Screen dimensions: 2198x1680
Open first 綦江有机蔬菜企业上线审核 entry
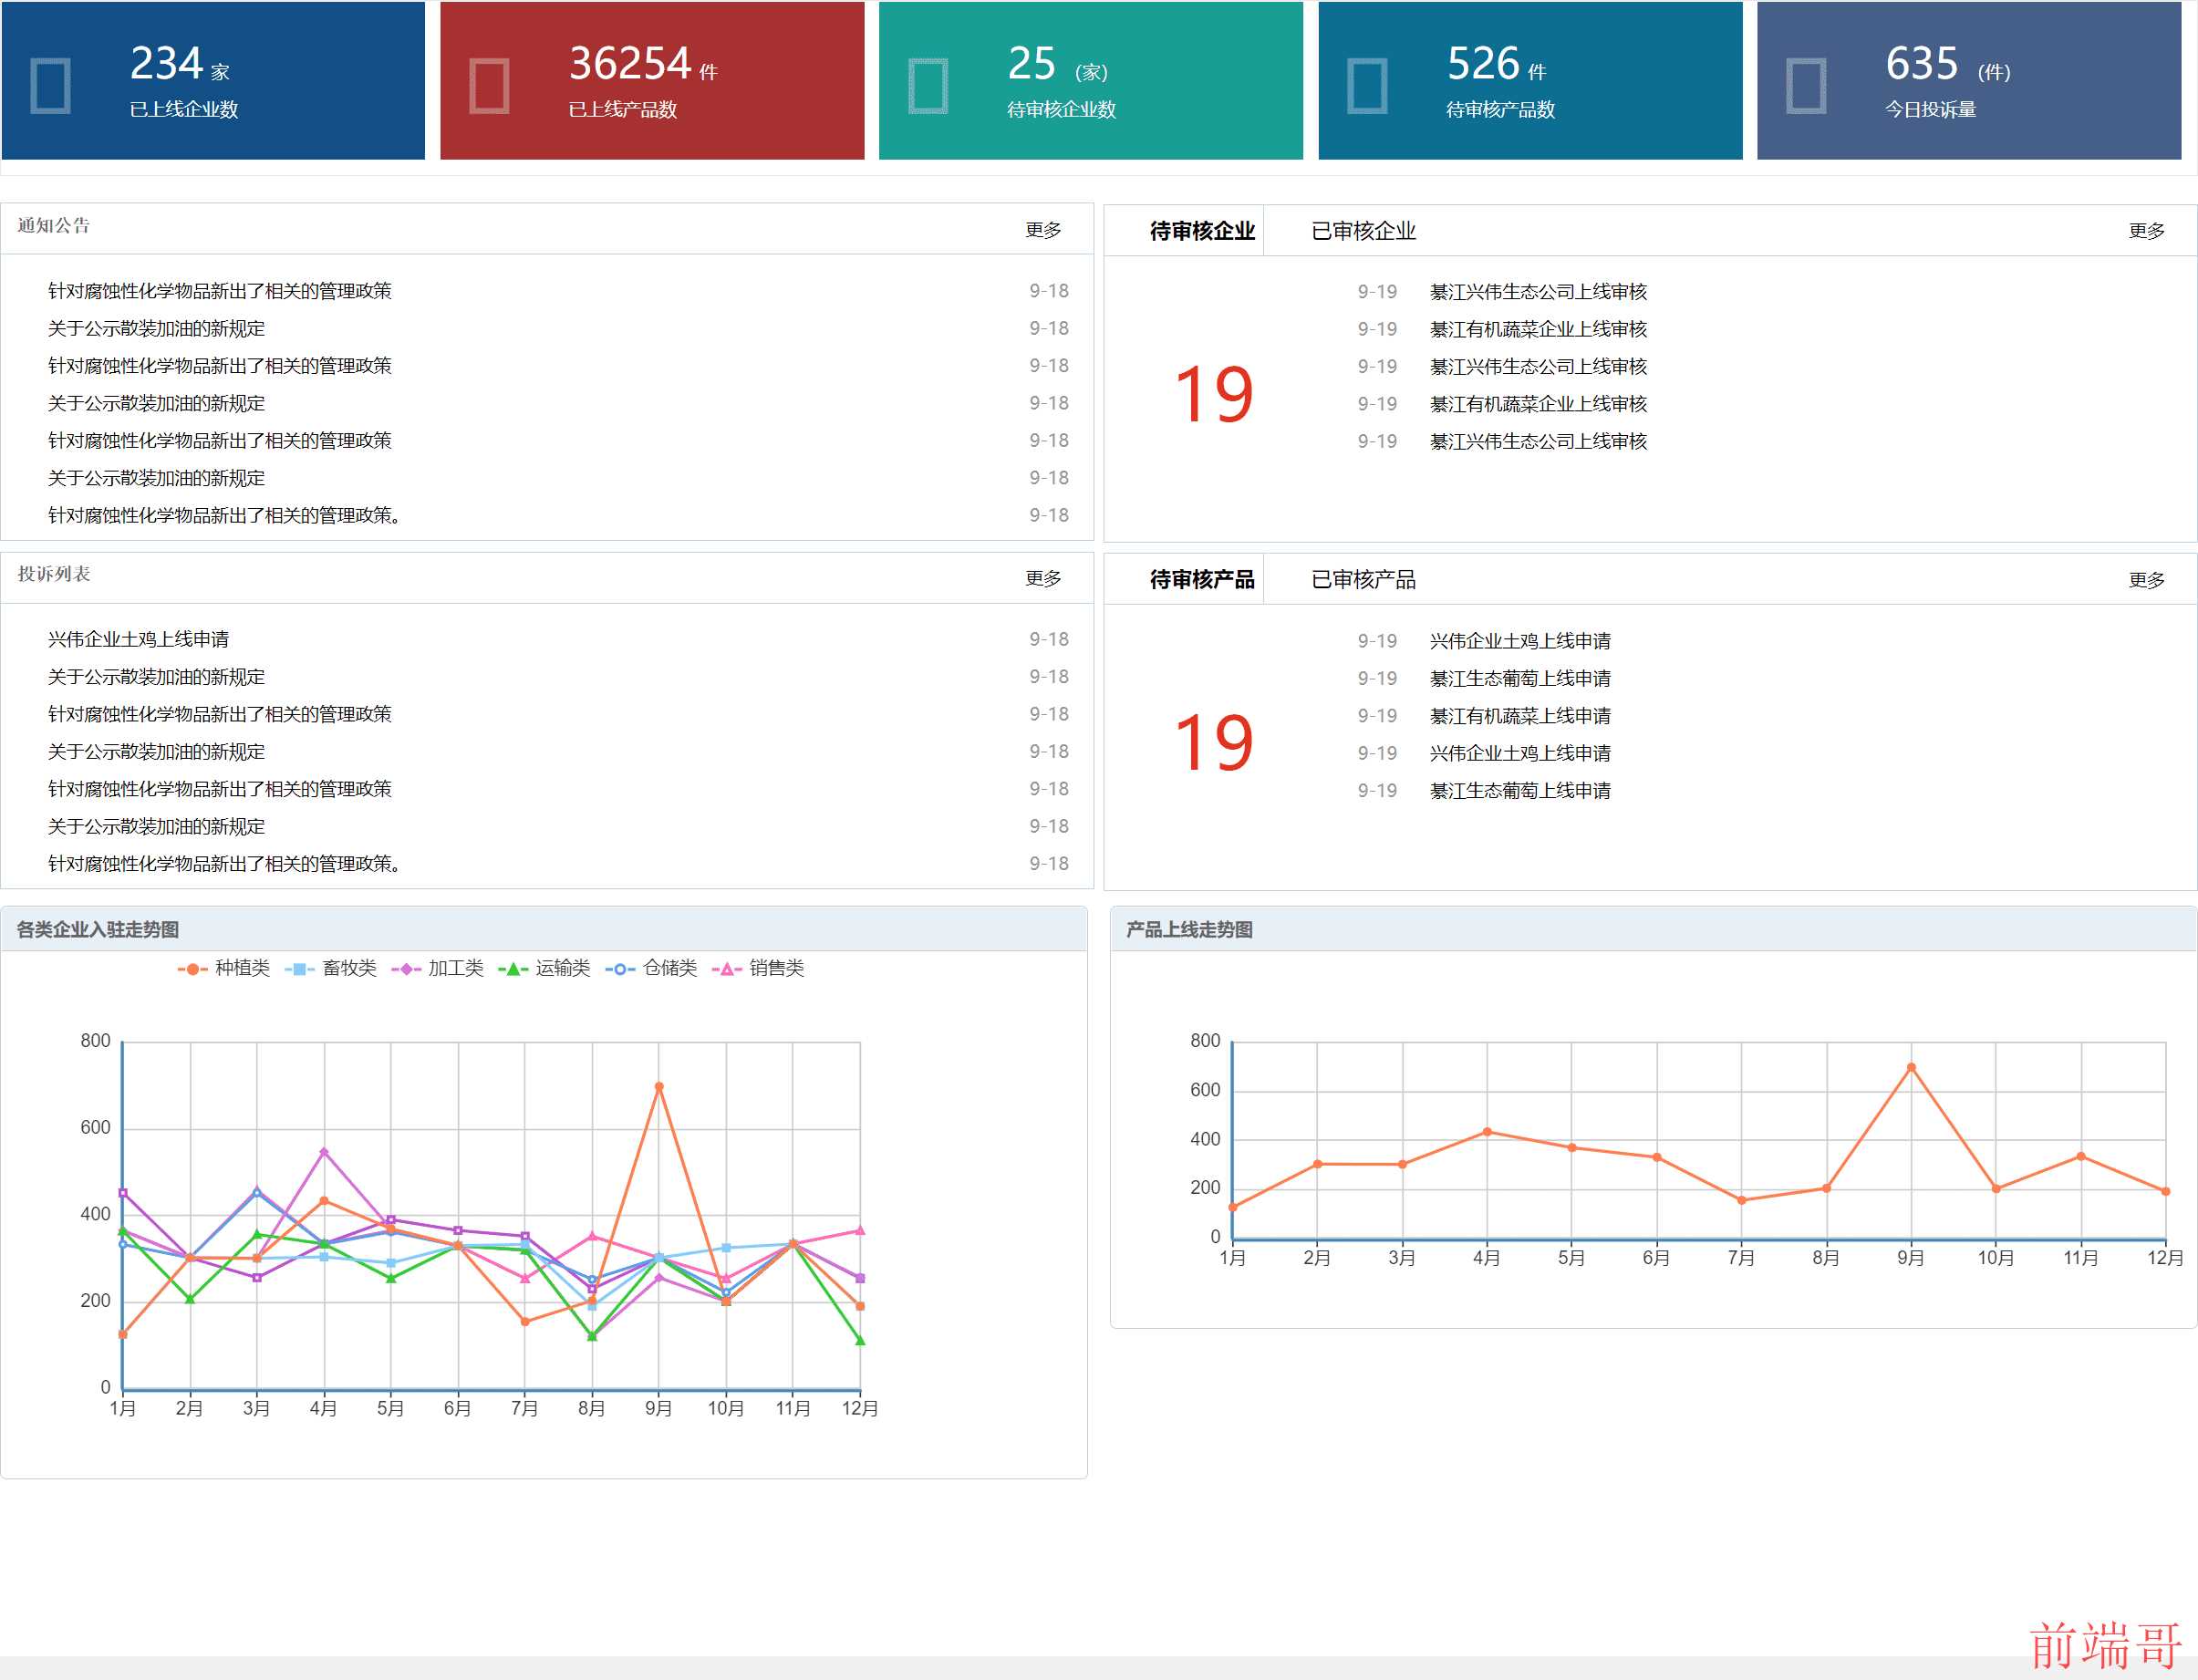(x=1538, y=330)
